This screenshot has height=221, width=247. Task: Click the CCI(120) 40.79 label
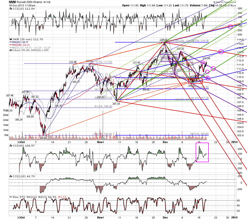coord(24,176)
